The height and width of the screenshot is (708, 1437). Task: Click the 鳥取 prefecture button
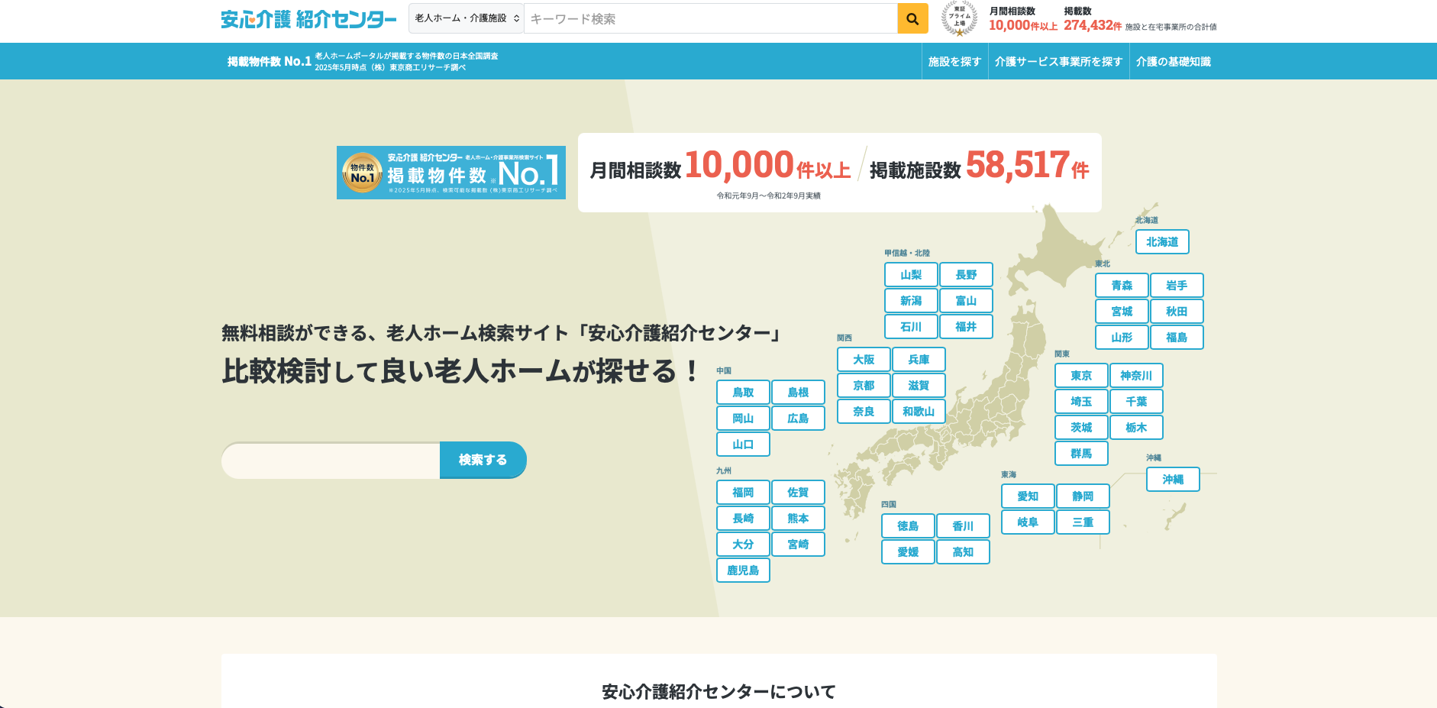click(x=743, y=393)
